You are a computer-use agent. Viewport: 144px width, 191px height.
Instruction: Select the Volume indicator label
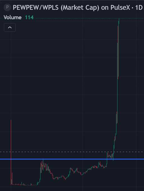point(13,18)
